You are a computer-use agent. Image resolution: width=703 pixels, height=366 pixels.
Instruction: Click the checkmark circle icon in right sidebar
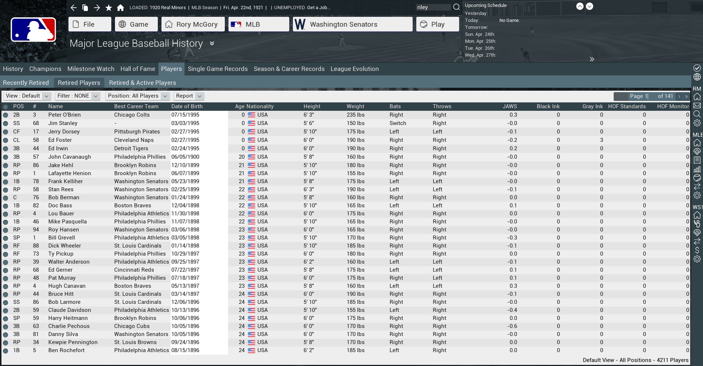coord(697,68)
